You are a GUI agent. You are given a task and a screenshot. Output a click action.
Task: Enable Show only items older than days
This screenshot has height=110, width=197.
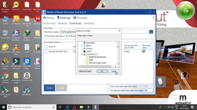[x=108, y=86]
